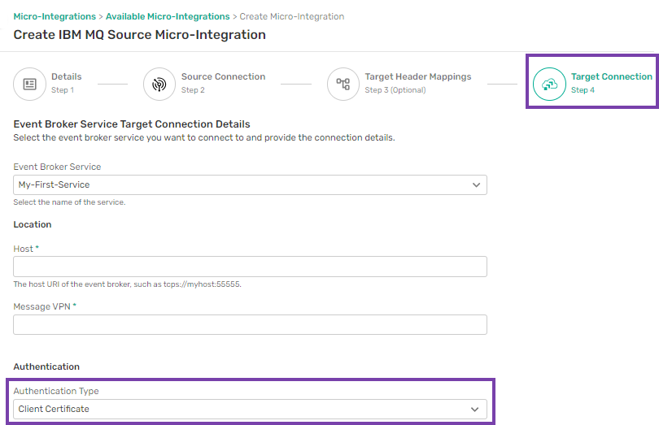Click the 'Event Broker Service' field label
Screen dimensions: 659x425
[57, 167]
